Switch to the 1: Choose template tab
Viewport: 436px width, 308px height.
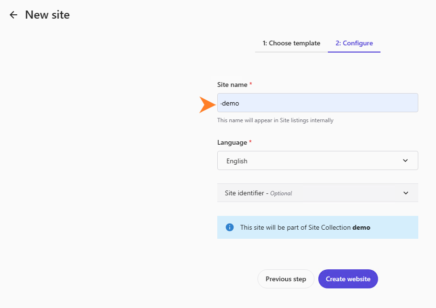(x=291, y=43)
